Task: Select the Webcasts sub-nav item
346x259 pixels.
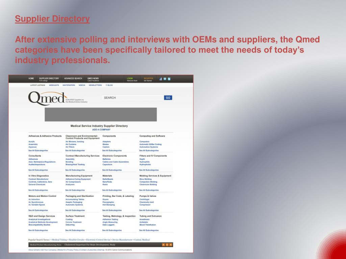Action: (x=54, y=85)
